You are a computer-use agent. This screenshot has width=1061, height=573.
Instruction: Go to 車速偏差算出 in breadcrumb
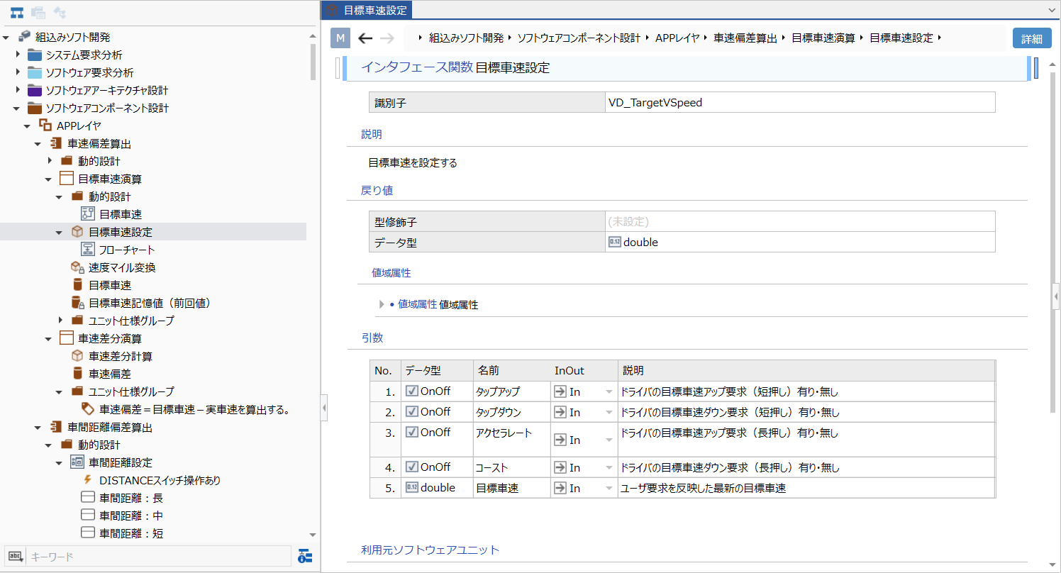click(745, 38)
